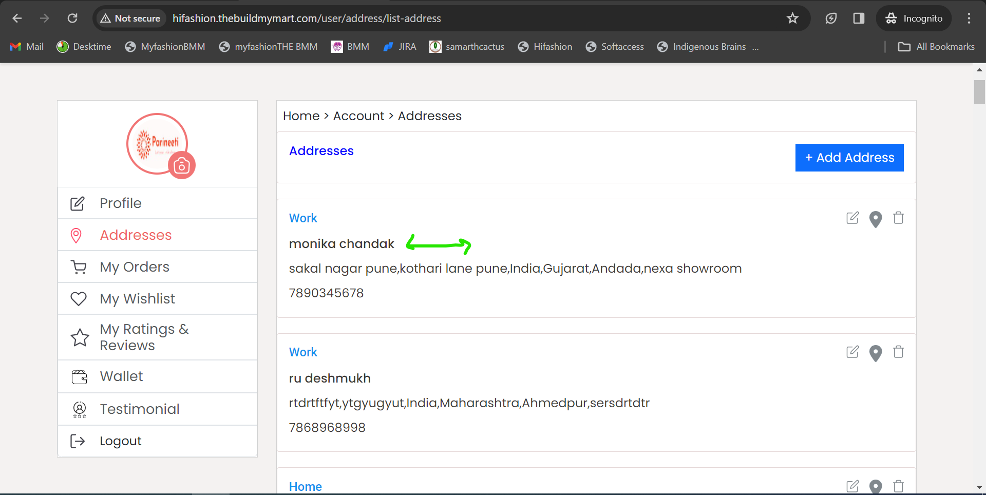This screenshot has width=986, height=495.
Task: Click Logout in sidebar
Action: point(157,441)
